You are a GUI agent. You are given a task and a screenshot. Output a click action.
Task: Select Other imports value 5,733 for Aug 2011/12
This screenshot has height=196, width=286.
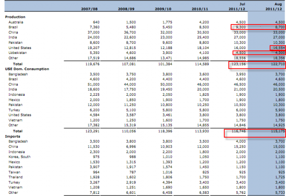(280, 192)
